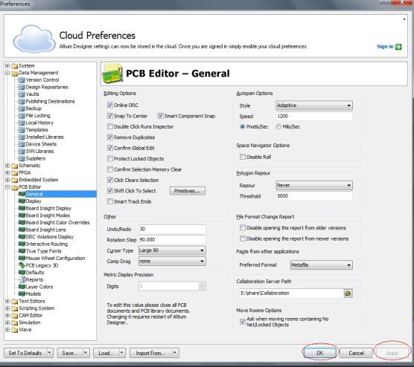Click the Metric Display Precision digits stepper
Viewport: 414px width, 367px height.
202,286
